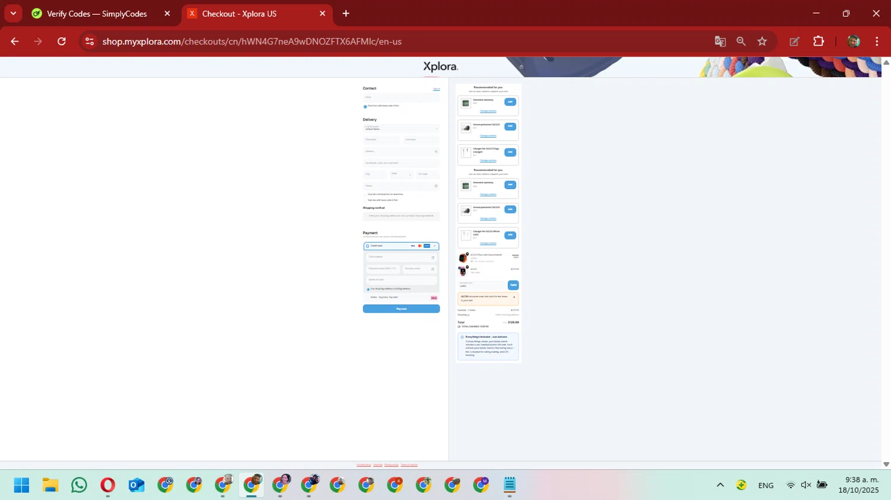Focus the ZIP code field
This screenshot has height=500, width=891.
point(428,174)
